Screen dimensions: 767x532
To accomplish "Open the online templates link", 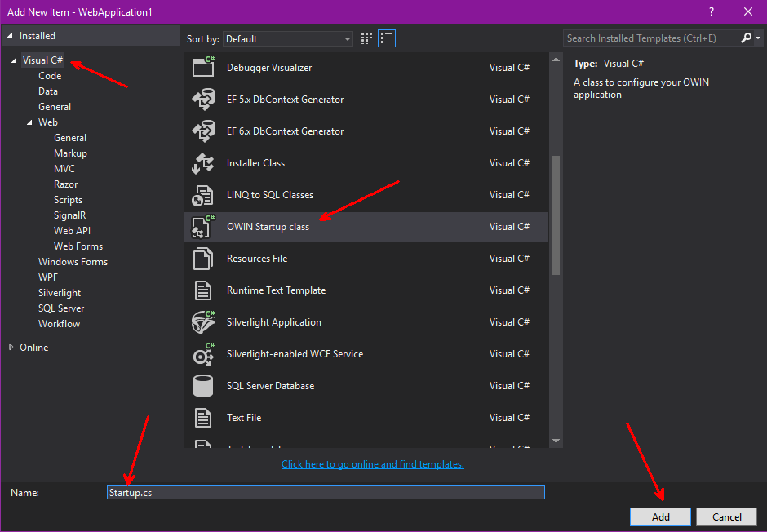I will pos(373,464).
